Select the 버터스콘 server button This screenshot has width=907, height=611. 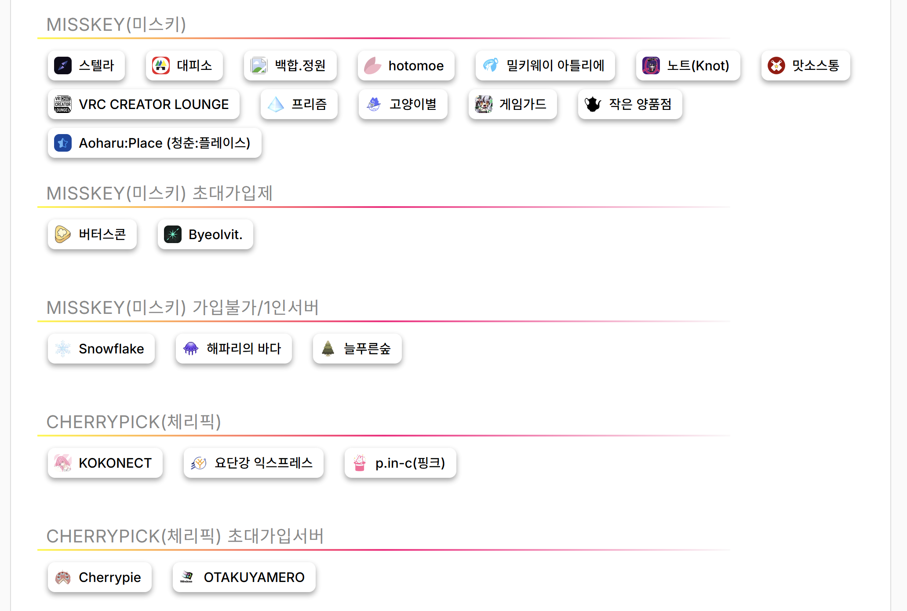[x=92, y=234]
